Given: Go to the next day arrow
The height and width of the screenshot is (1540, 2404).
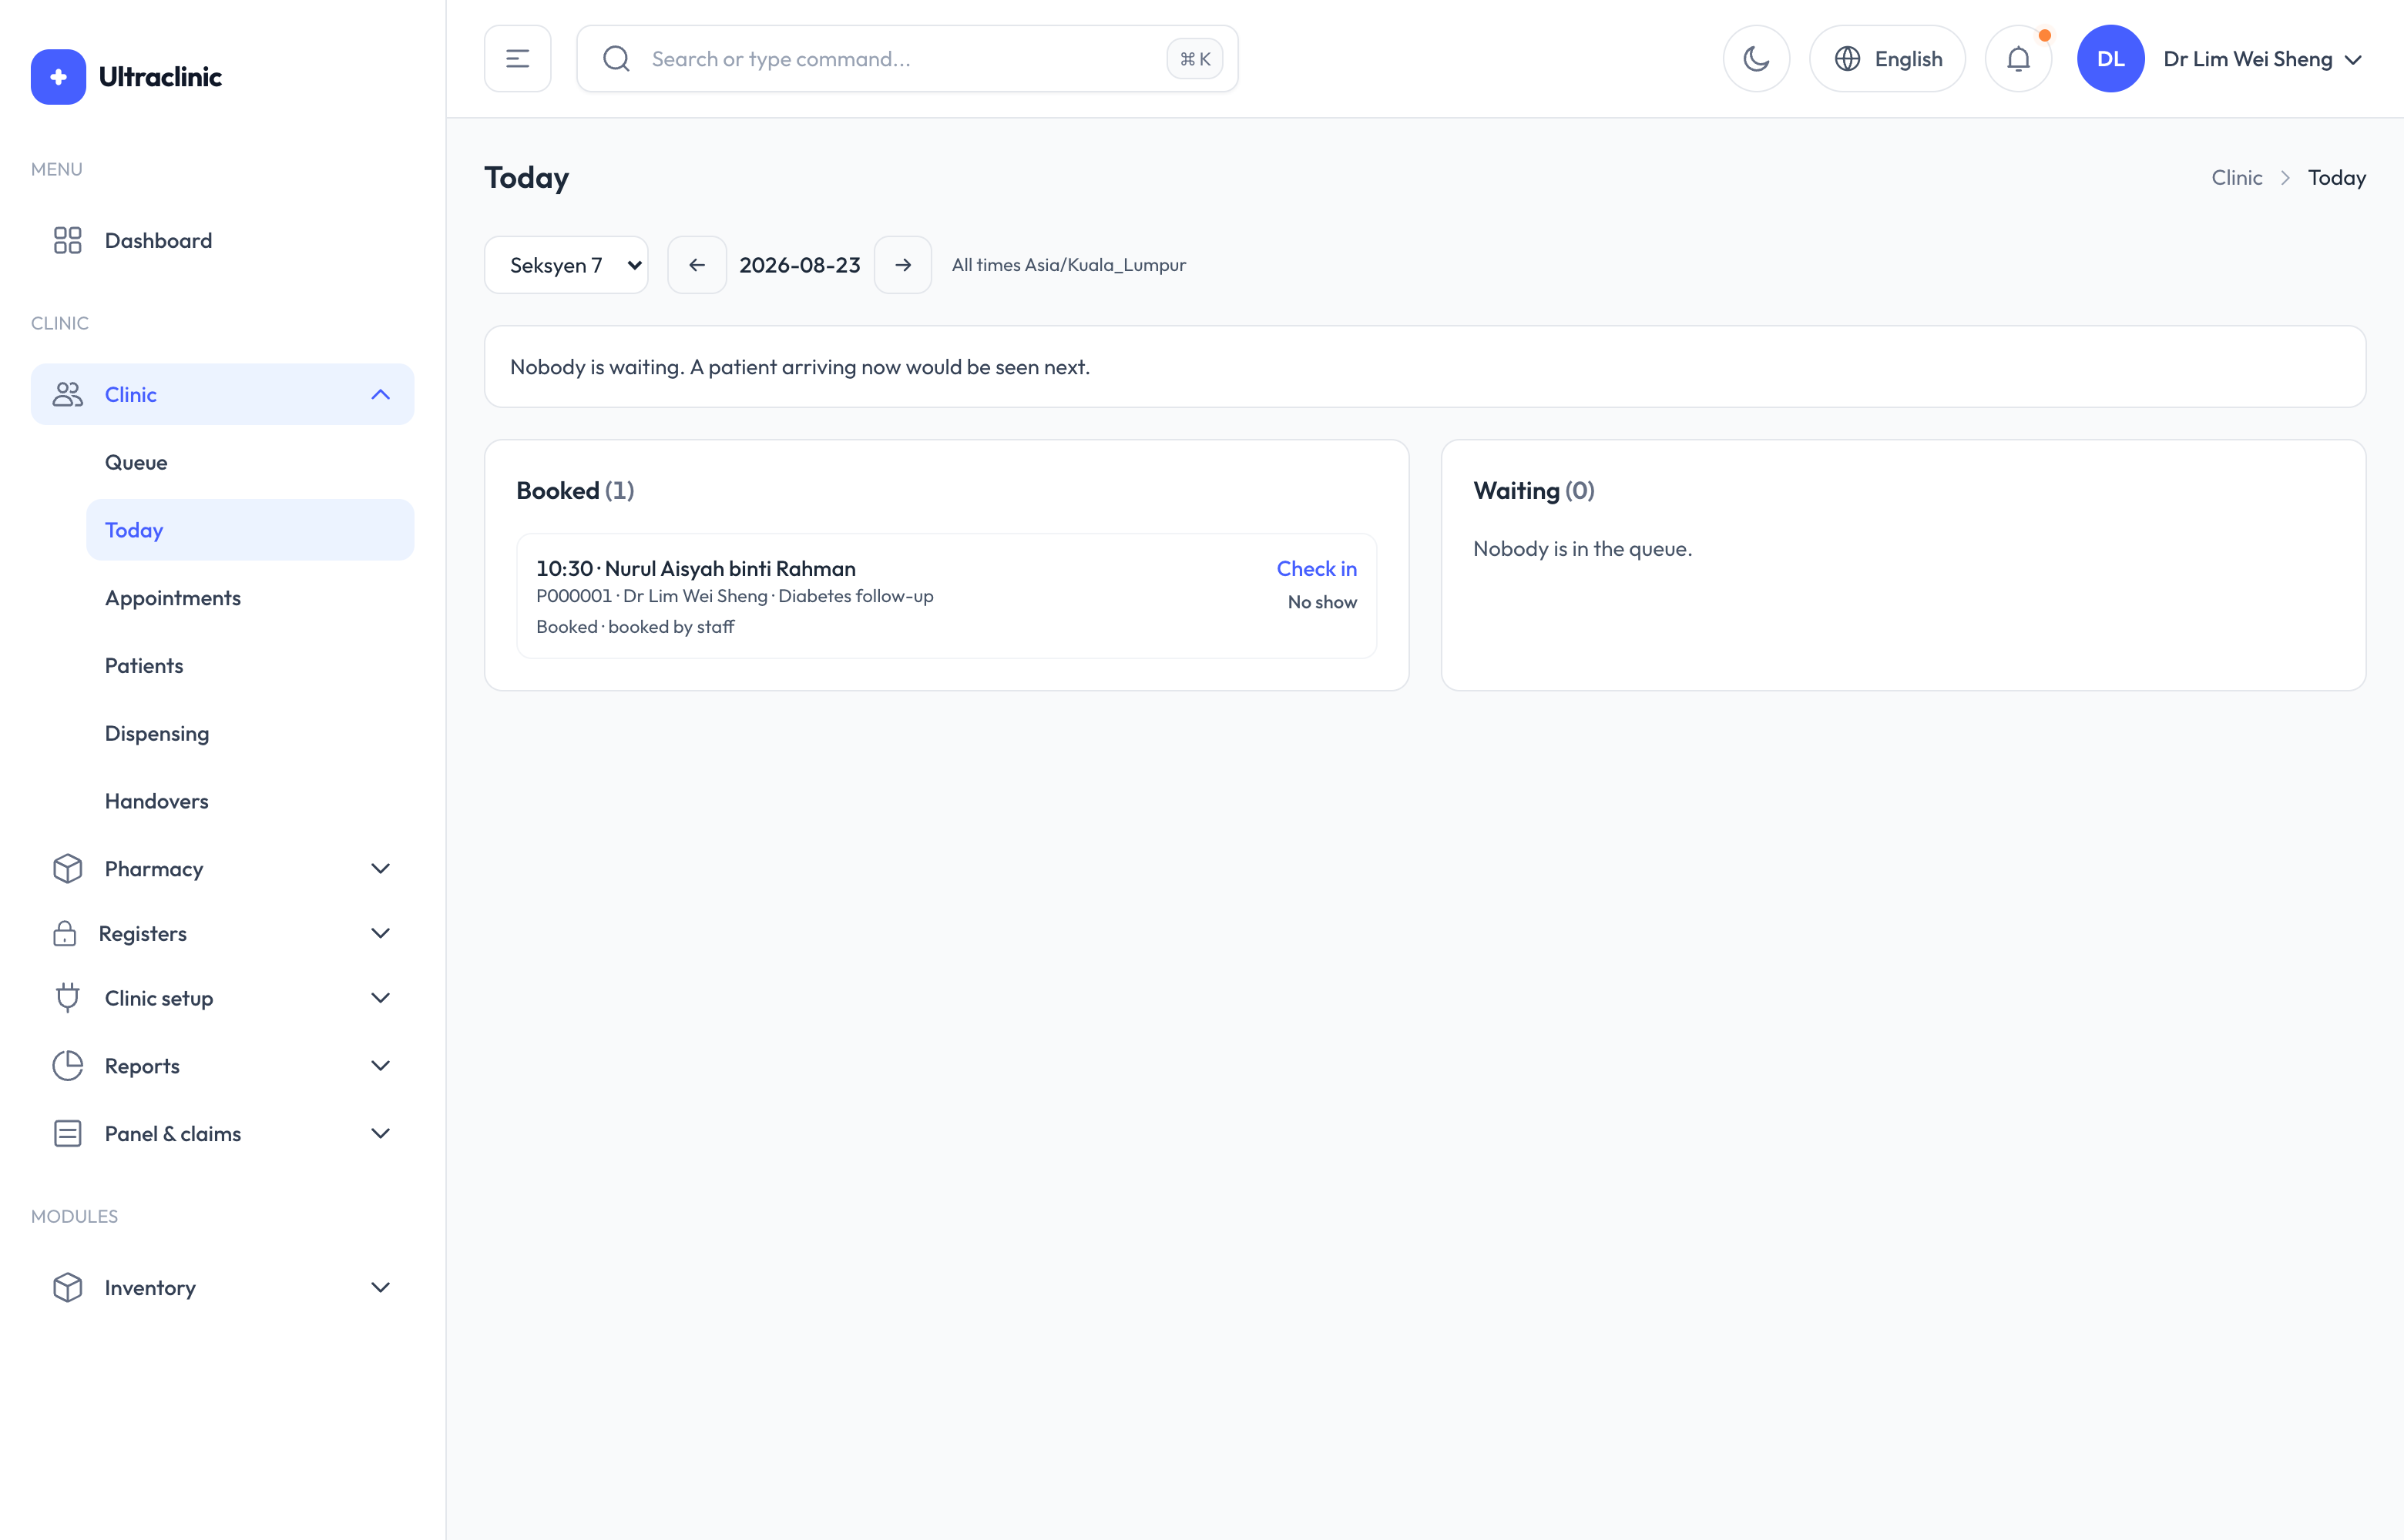Looking at the screenshot, I should 902,265.
